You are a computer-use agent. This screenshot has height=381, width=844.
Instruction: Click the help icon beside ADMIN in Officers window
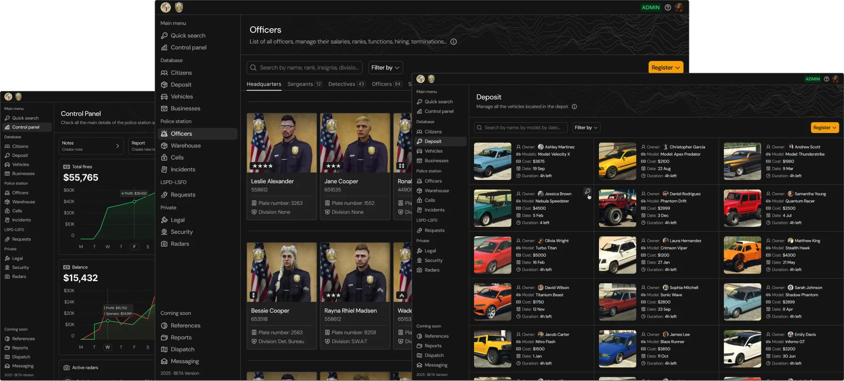pyautogui.click(x=668, y=8)
